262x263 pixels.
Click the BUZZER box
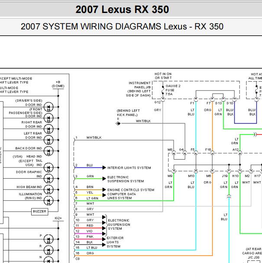[40, 212]
